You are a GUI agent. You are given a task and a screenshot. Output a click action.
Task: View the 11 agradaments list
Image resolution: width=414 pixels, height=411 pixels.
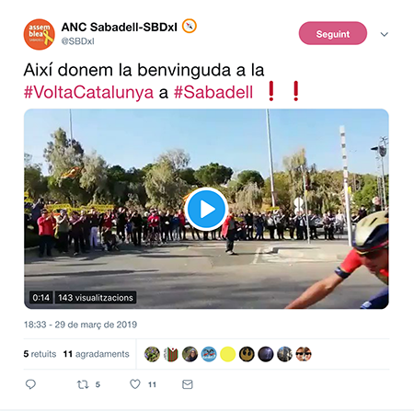pos(96,354)
